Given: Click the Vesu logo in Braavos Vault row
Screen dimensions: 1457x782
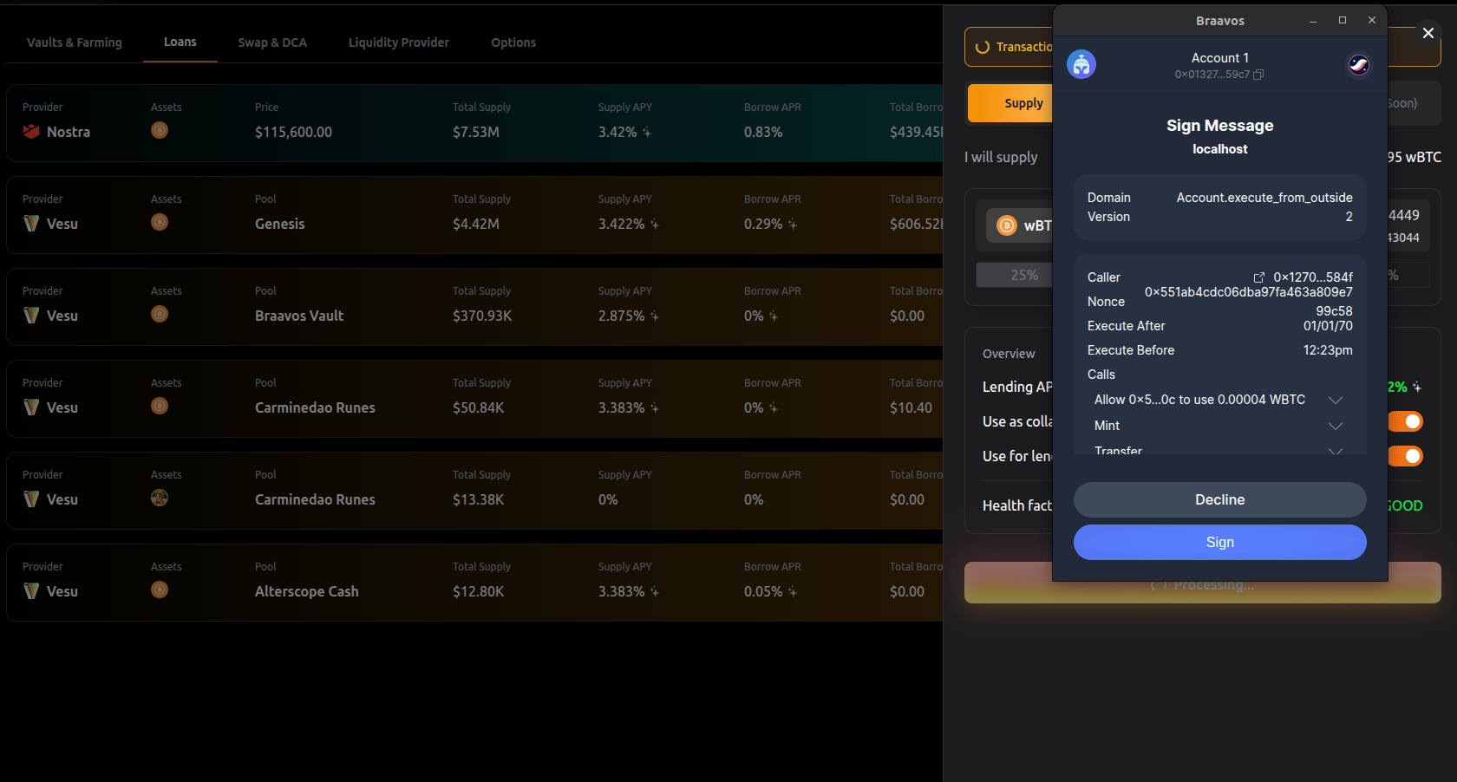Looking at the screenshot, I should pos(31,316).
